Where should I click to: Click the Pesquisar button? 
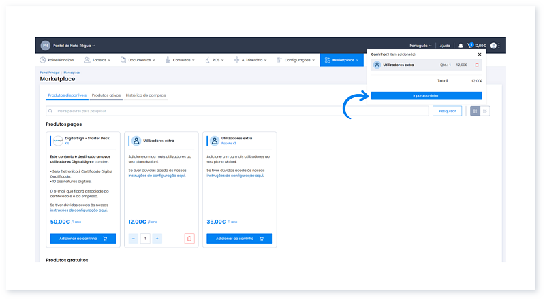tap(447, 111)
